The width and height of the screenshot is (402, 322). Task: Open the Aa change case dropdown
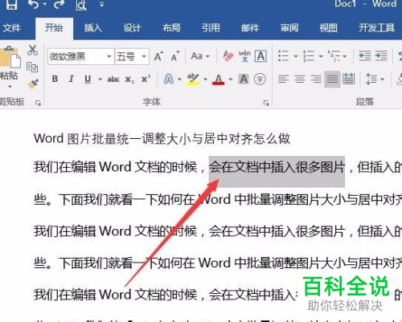[199, 56]
